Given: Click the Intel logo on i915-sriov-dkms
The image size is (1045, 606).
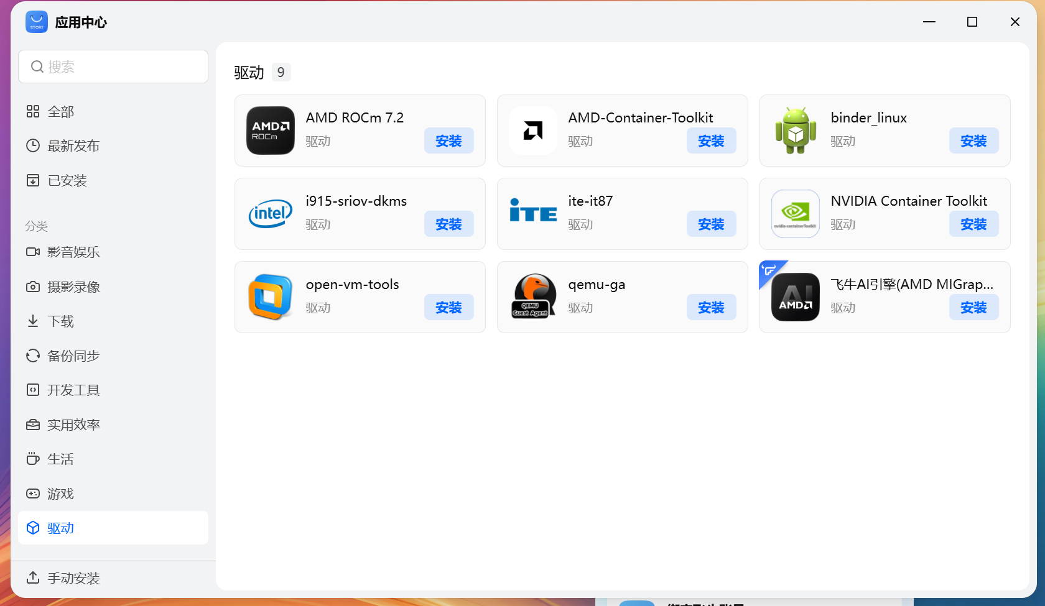Looking at the screenshot, I should coord(270,214).
